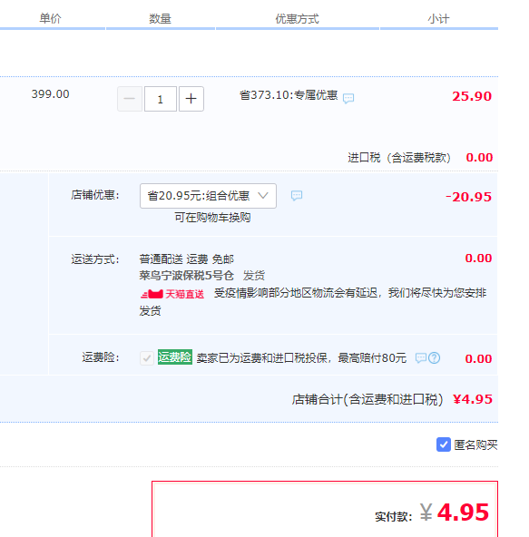Screen dimensions: 529x537
Task: Click the 实付款 ¥4.95 total amount
Action: (x=455, y=513)
